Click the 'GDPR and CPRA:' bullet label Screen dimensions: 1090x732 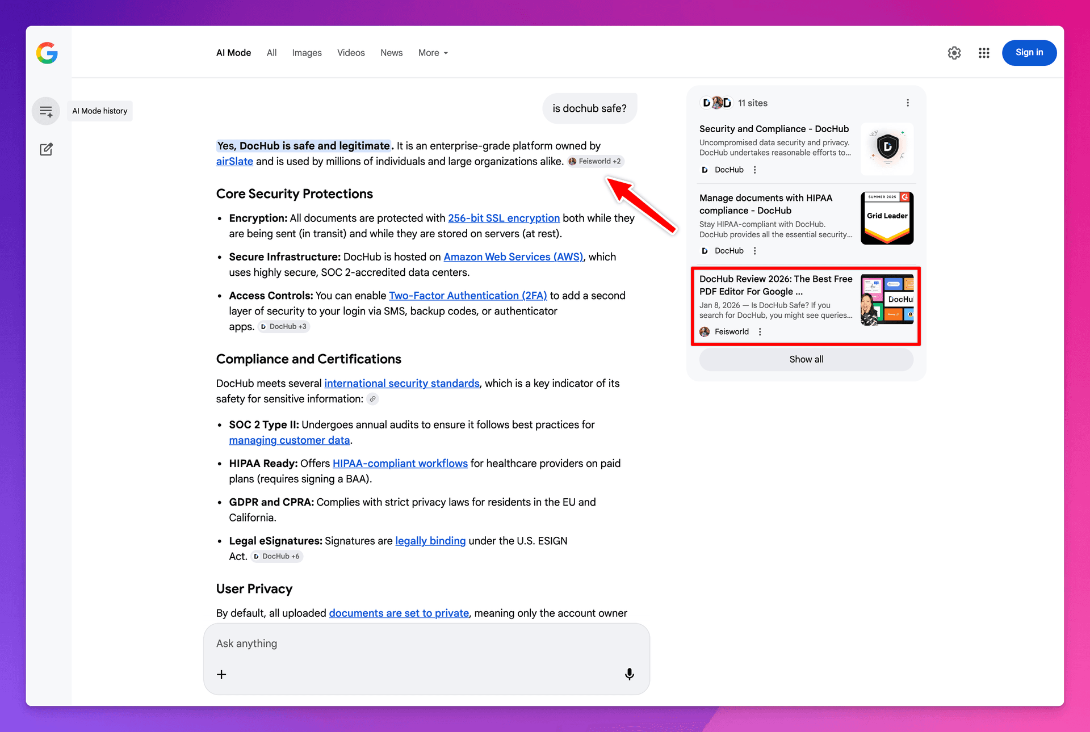pyautogui.click(x=271, y=502)
